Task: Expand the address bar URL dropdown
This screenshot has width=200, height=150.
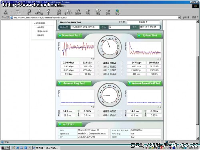Action: pyautogui.click(x=179, y=18)
